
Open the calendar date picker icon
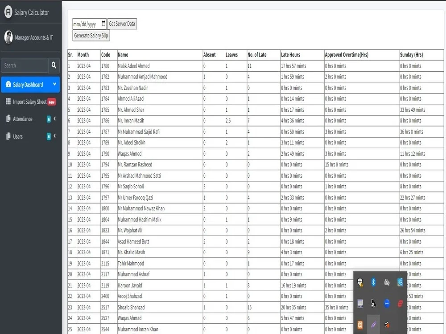pos(103,24)
